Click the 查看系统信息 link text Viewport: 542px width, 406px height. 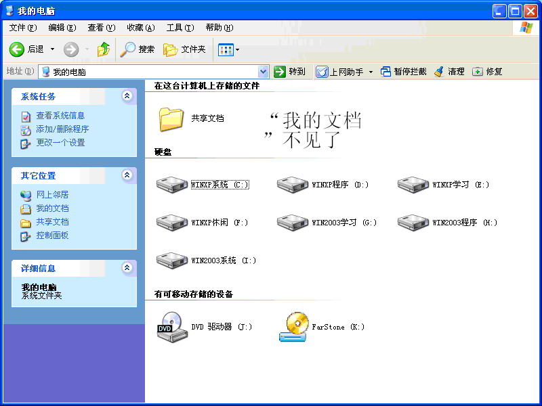[60, 116]
